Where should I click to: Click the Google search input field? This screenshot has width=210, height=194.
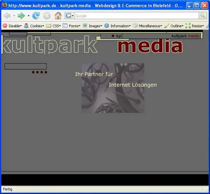pos(136,16)
